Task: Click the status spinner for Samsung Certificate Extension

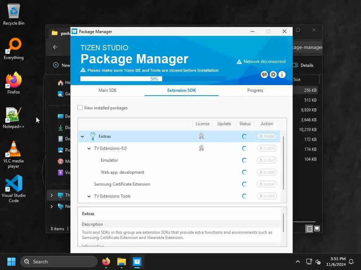Action: pos(245,184)
